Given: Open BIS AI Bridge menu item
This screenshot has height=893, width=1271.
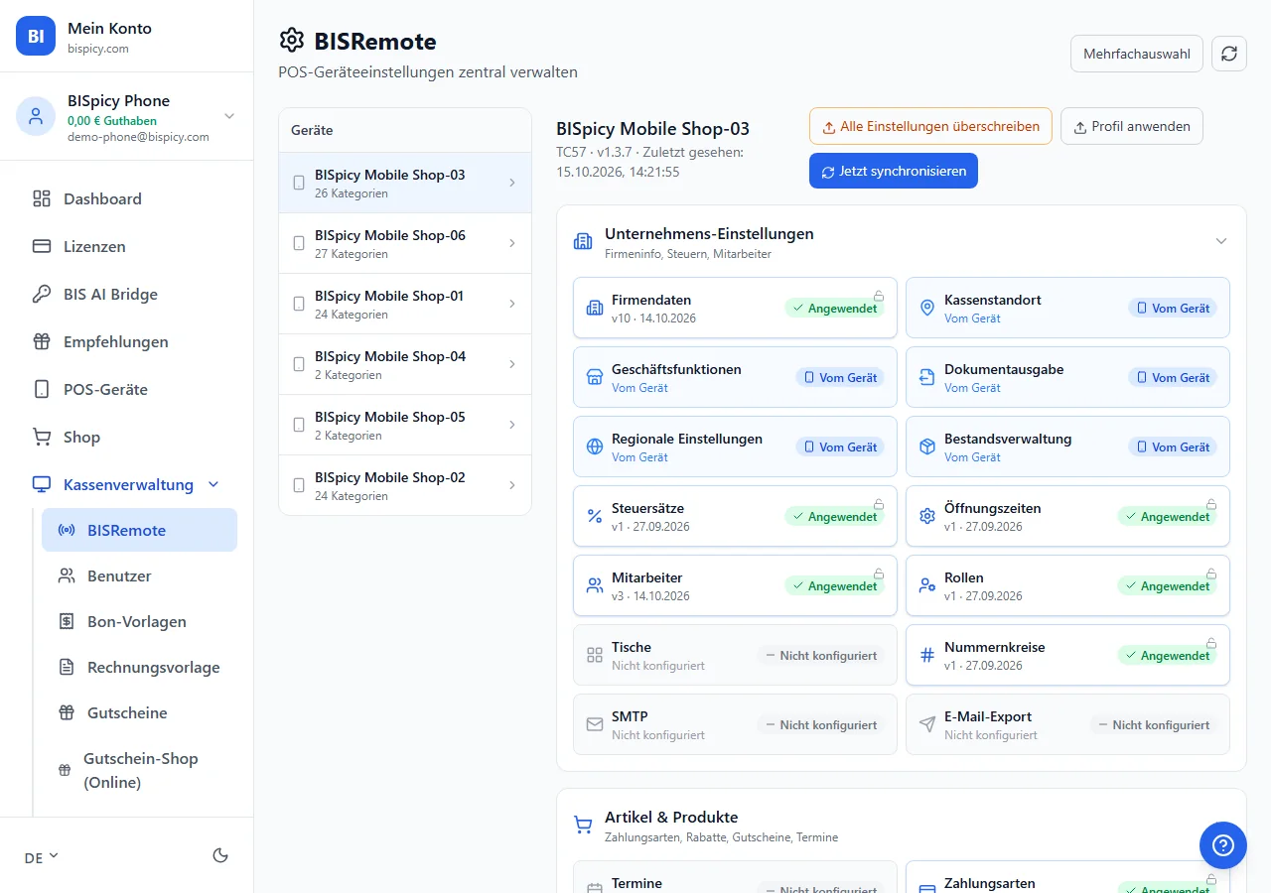Looking at the screenshot, I should (127, 294).
